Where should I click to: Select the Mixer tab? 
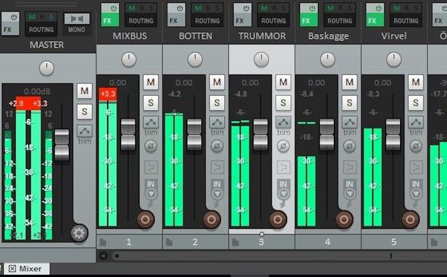[26, 269]
